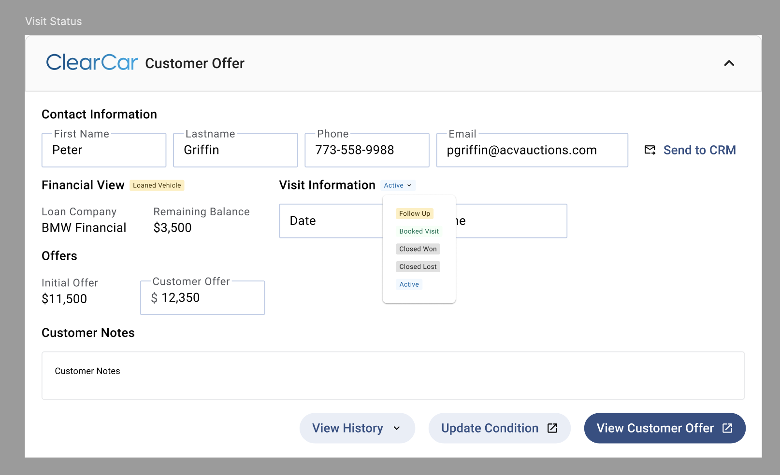Click the external link icon on Update Condition

552,428
